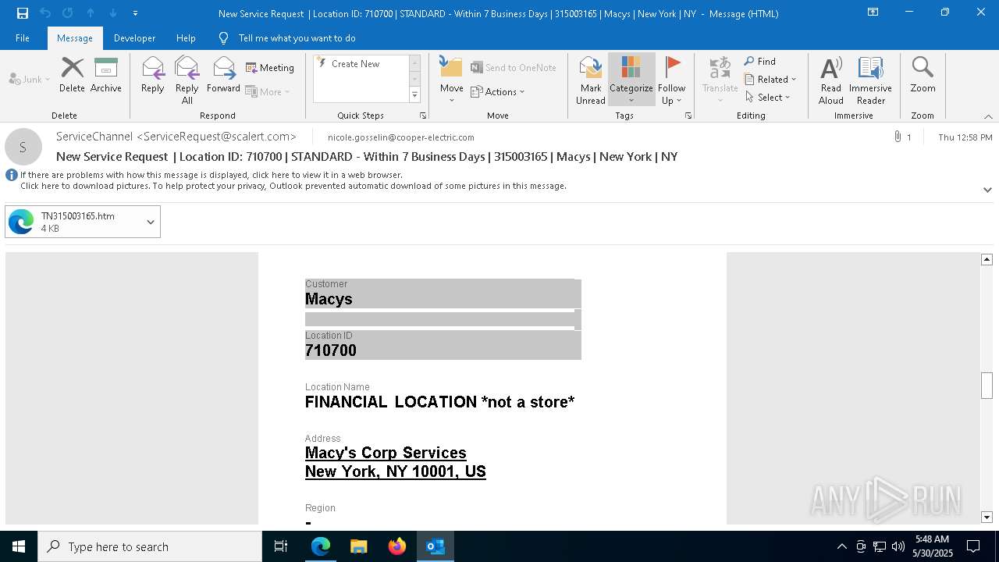Archive this message
Screen dimensions: 999x562
pos(106,75)
